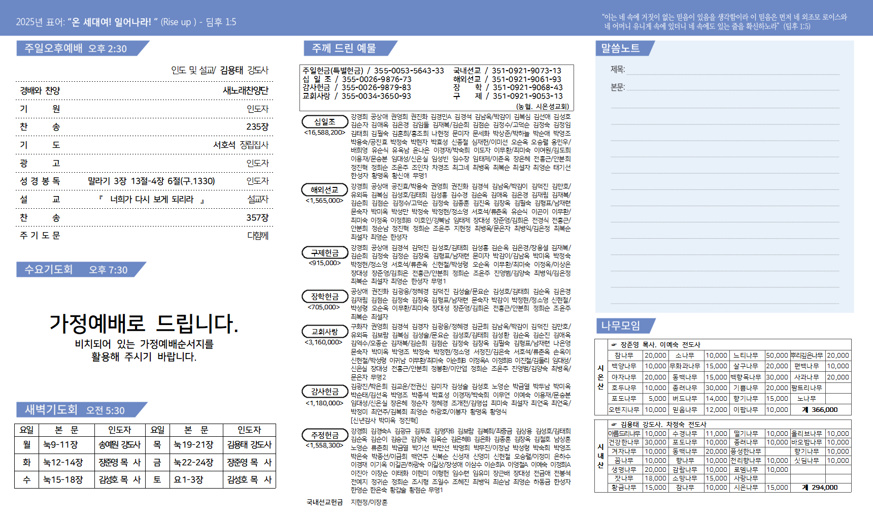This screenshot has width=873, height=516.
Task: Click account number 351-0921-9073-13
Action: (526, 71)
